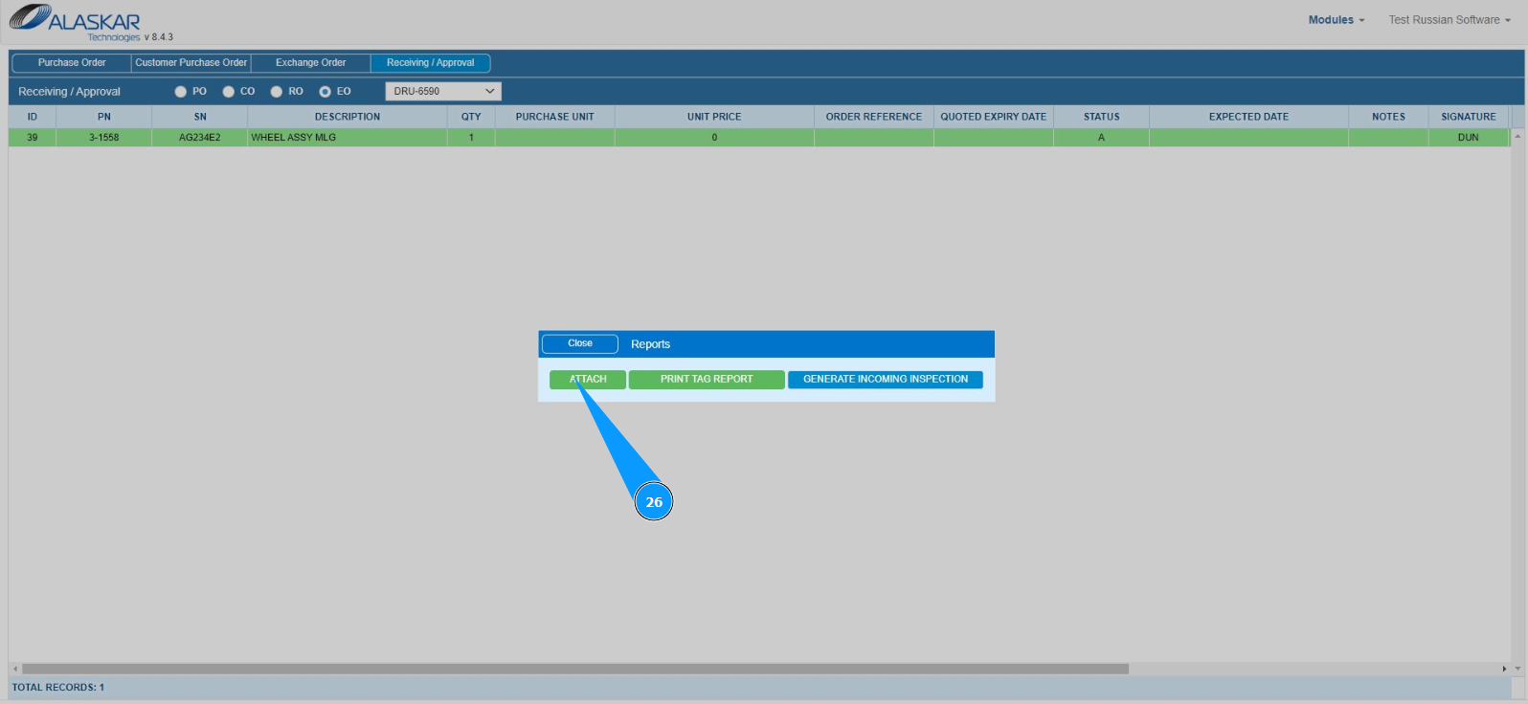The width and height of the screenshot is (1528, 704).
Task: Open the Exchange Order tab
Action: click(x=311, y=63)
